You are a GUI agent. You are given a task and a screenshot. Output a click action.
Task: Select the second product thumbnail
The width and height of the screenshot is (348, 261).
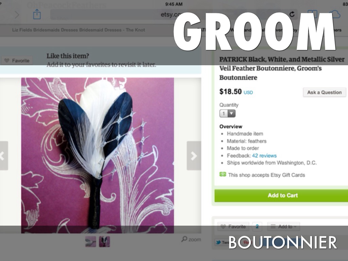pos(104,242)
